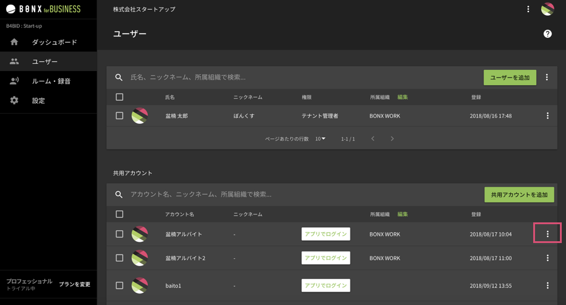This screenshot has width=566, height=305.
Task: Click the BONX for BUSINESS logo
Action: [43, 9]
